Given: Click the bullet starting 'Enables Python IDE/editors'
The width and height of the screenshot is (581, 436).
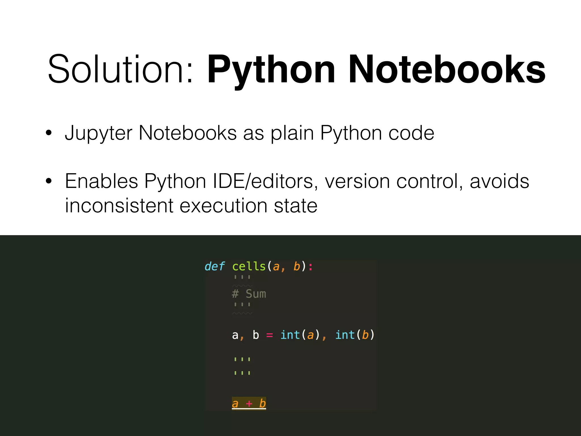Looking at the screenshot, I should point(297,193).
